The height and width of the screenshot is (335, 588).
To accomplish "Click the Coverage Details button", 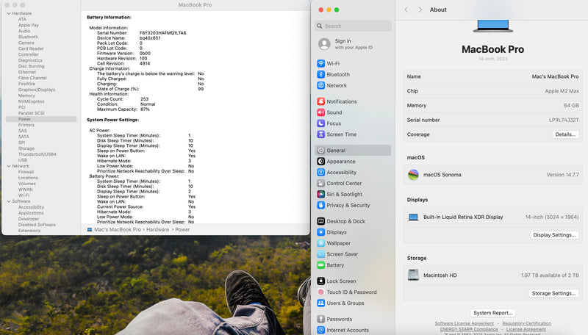I will (565, 134).
